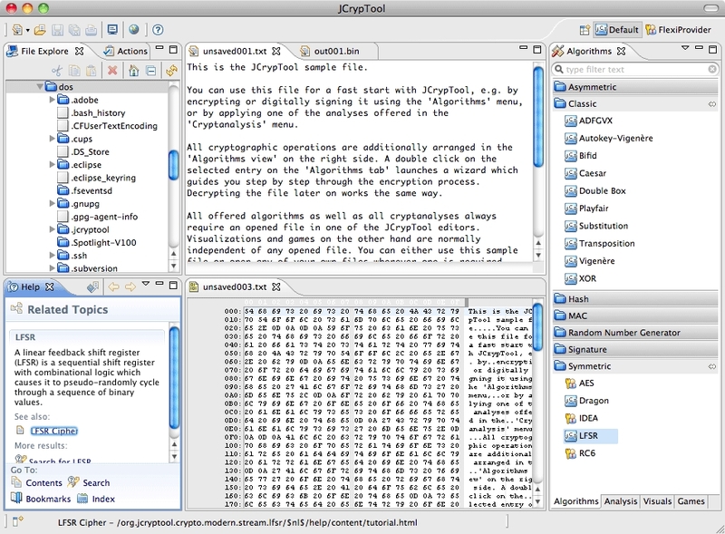Switch to the Games tab
This screenshot has height=534, width=725.
coord(691,501)
